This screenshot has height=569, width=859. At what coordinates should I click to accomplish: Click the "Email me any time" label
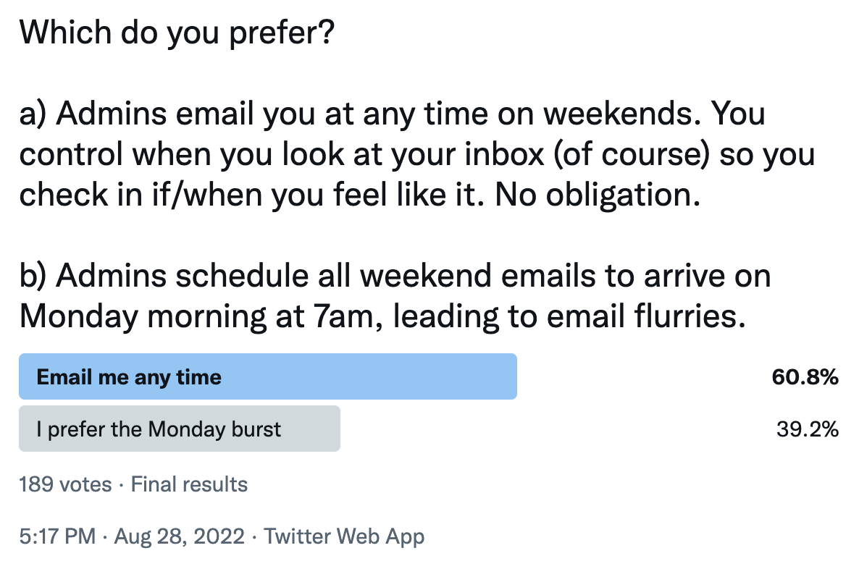click(x=129, y=377)
